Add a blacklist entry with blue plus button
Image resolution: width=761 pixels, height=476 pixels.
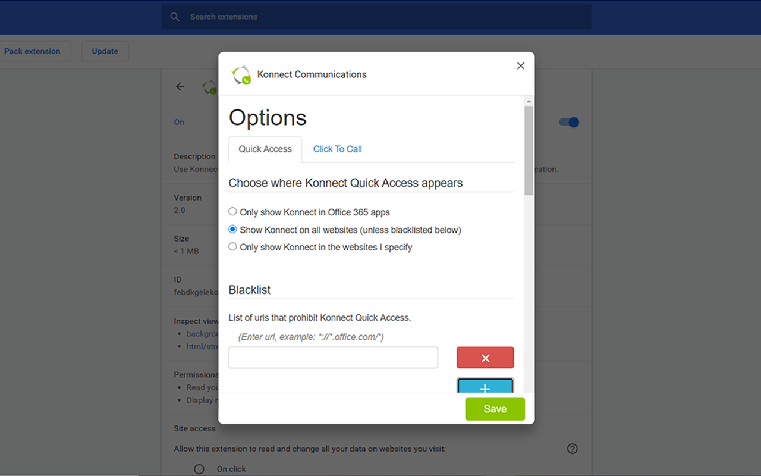485,386
